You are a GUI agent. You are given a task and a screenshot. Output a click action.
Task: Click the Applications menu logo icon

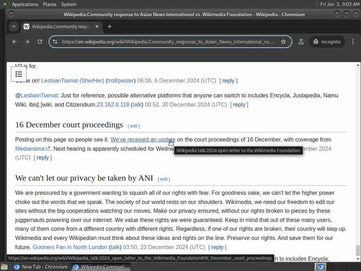(x=6, y=4)
